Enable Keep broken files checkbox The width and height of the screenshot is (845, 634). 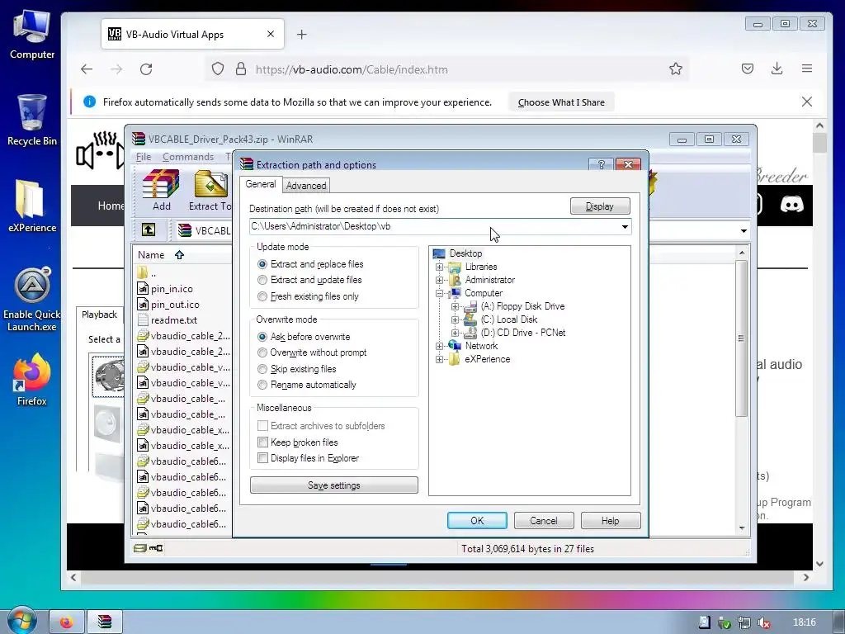(263, 442)
